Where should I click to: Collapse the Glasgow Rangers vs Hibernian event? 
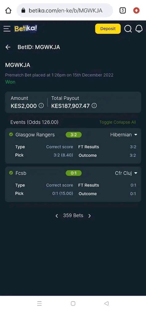(136, 135)
